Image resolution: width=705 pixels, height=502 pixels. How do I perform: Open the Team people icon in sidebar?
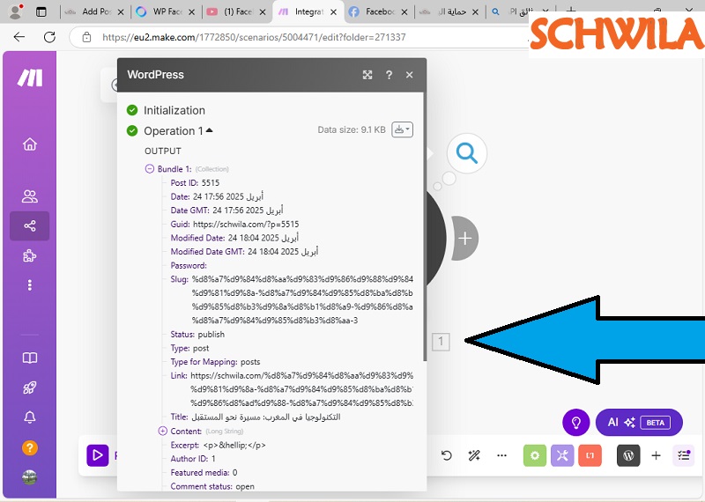tap(30, 196)
